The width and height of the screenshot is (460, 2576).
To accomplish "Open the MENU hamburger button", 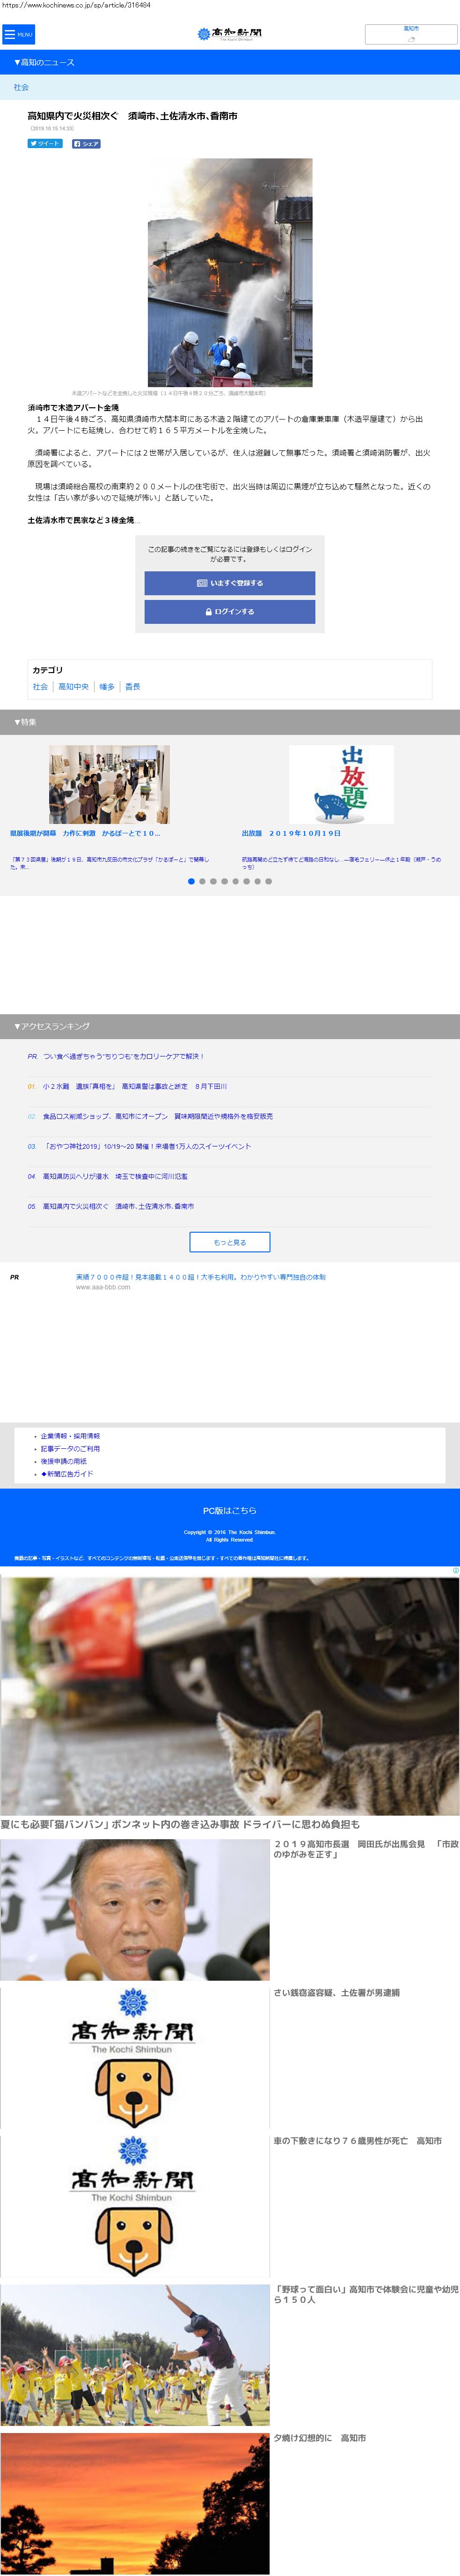I will click(18, 34).
